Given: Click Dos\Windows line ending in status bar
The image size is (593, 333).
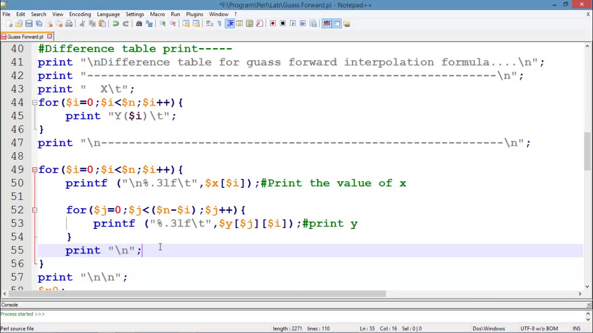Looking at the screenshot, I should click(489, 328).
